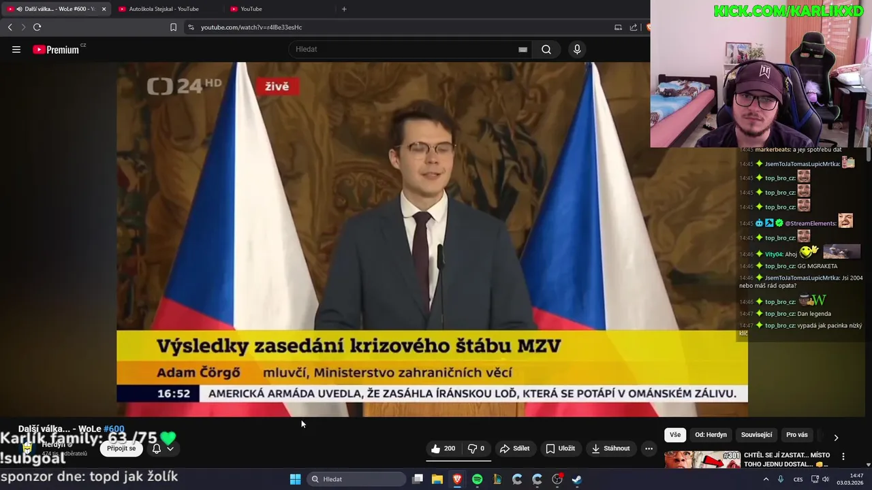Select the Vše filter chip
This screenshot has width=872, height=490.
674,435
